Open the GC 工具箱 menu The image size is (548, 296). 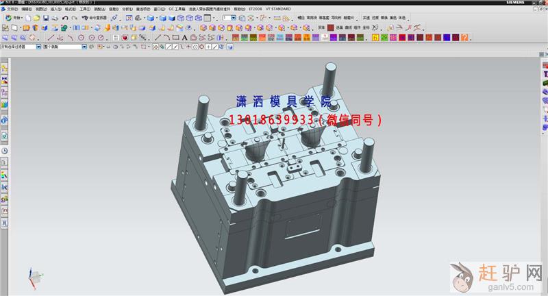[177, 9]
